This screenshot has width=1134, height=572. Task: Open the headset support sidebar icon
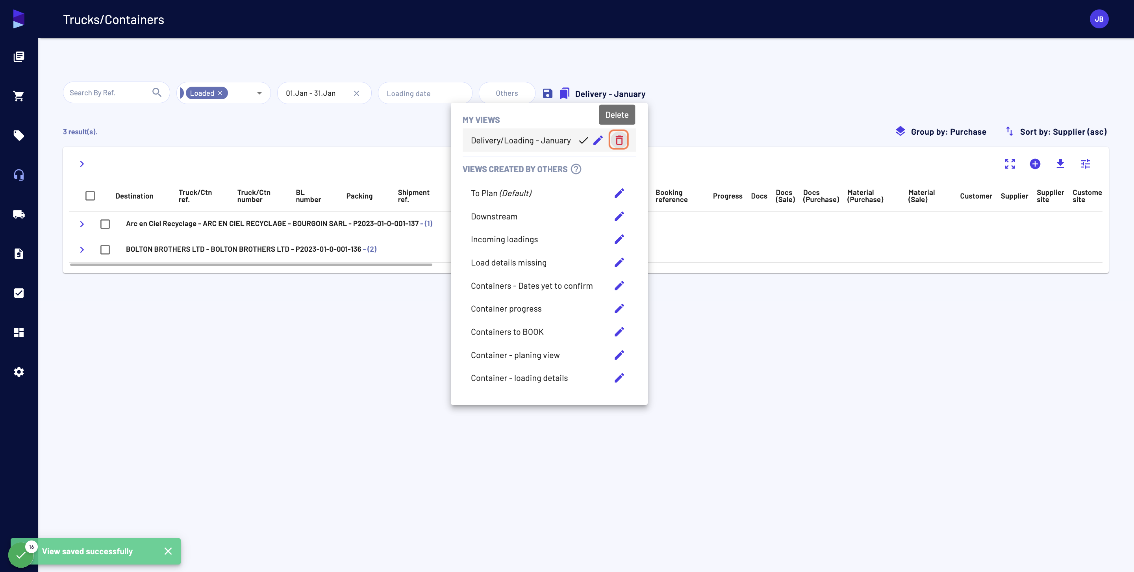pos(19,175)
